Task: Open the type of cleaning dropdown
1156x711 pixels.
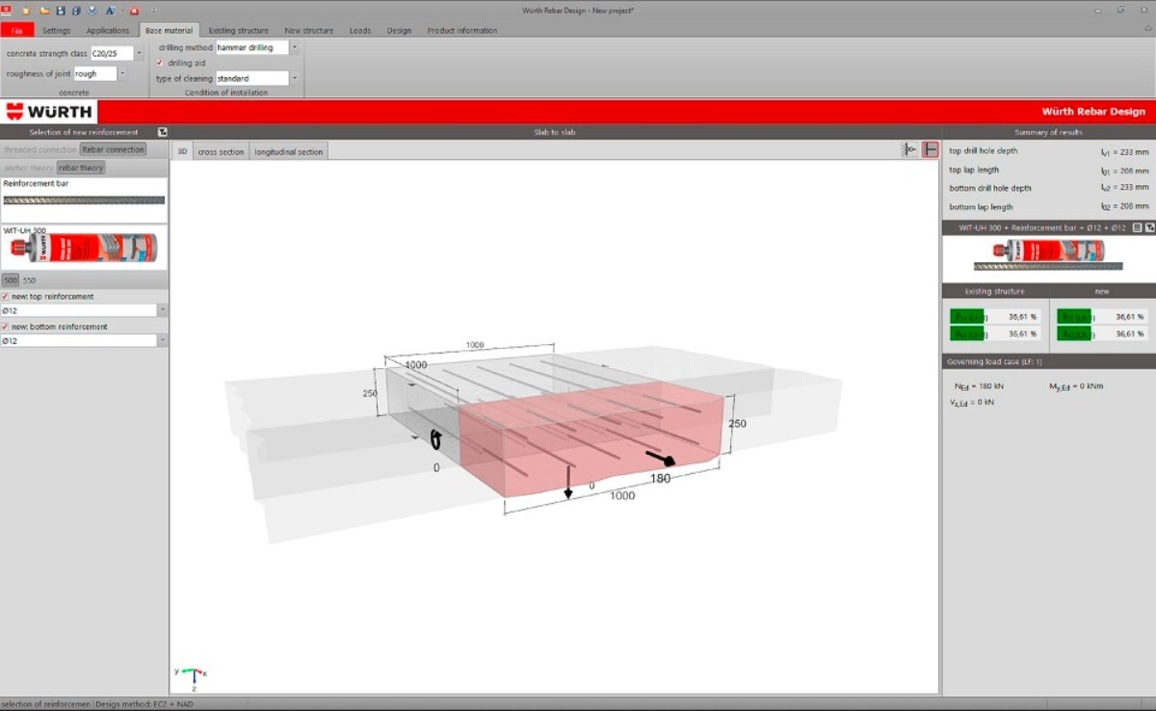Action: (294, 78)
